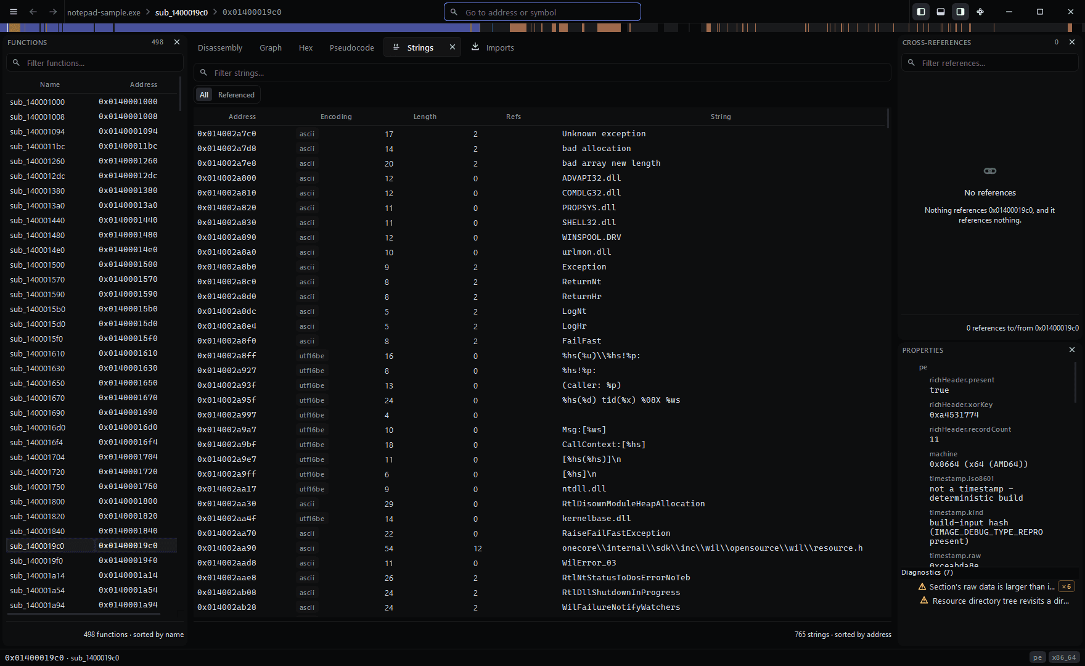The height and width of the screenshot is (666, 1085).
Task: Sort strings by Encoding column header
Action: (x=336, y=117)
